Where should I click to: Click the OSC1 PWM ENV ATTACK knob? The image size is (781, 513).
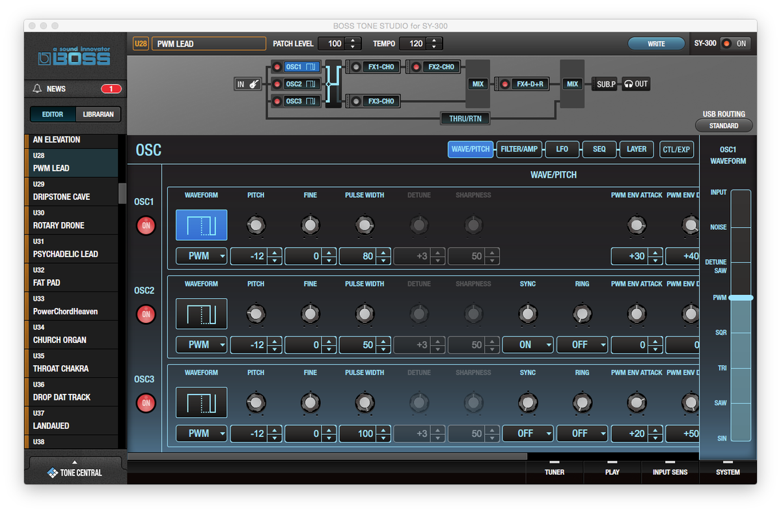coord(637,226)
